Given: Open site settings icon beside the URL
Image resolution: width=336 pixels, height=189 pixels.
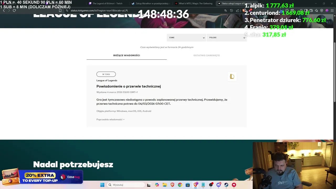Looking at the screenshot, I should click(x=67, y=10).
